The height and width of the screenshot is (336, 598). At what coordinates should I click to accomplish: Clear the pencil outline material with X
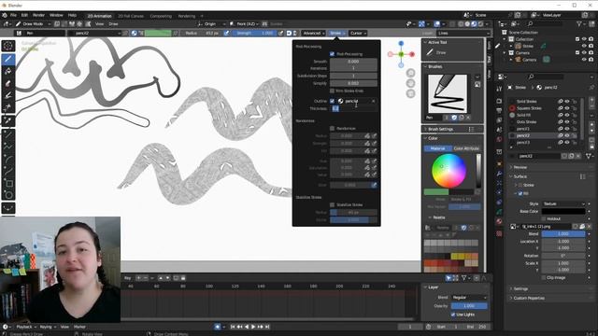[x=374, y=101]
